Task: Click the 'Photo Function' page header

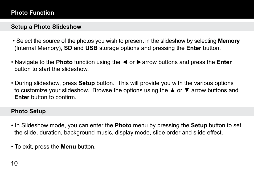Action: tap(32, 12)
